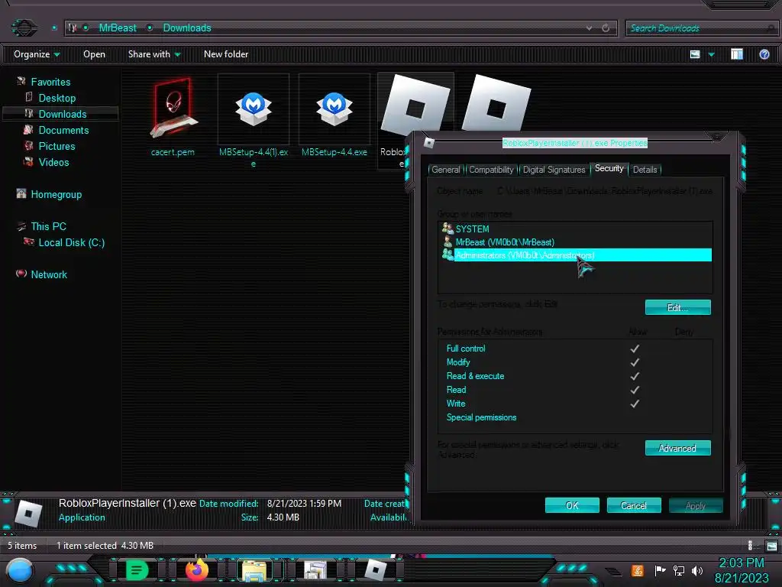The image size is (782, 587).
Task: Launch Firefox from the taskbar
Action: (x=196, y=569)
